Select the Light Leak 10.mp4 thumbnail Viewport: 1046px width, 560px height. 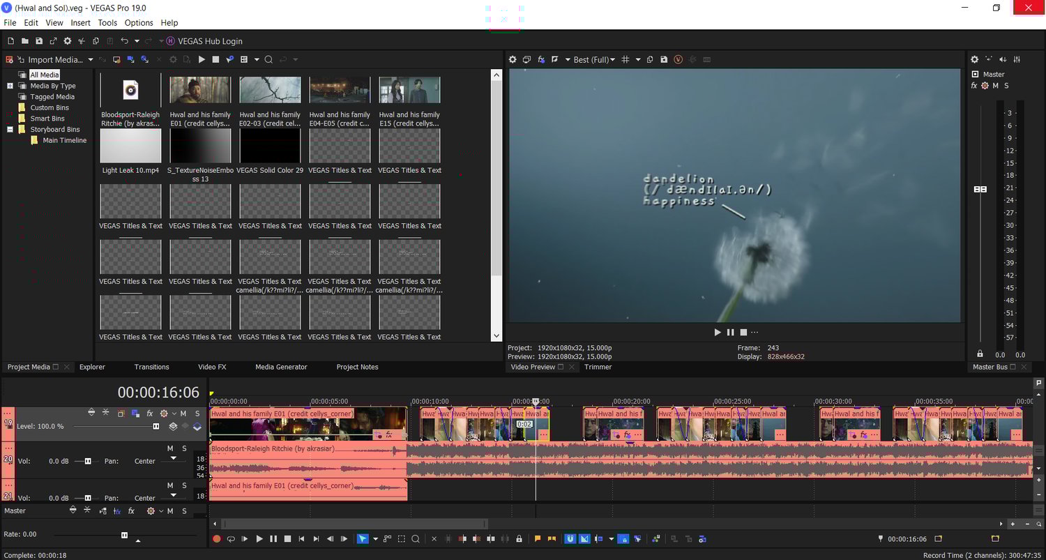(130, 146)
